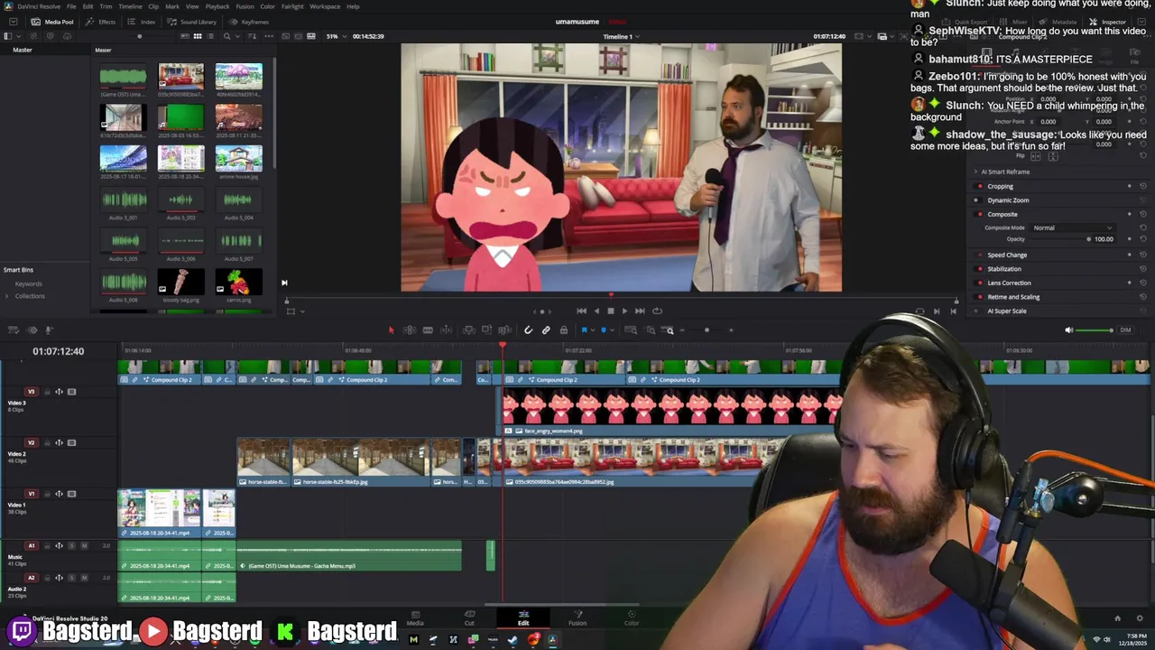Expand the Speed Change section
1155x650 pixels.
[1007, 255]
